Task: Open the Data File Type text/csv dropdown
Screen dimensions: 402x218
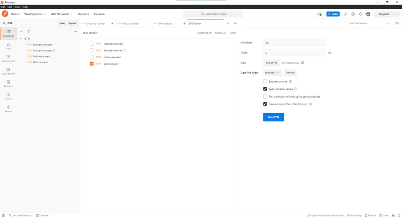Action: [x=272, y=73]
